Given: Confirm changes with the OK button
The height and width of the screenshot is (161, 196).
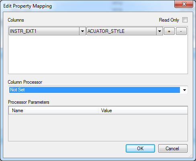Looking at the screenshot, I should pos(140,149).
